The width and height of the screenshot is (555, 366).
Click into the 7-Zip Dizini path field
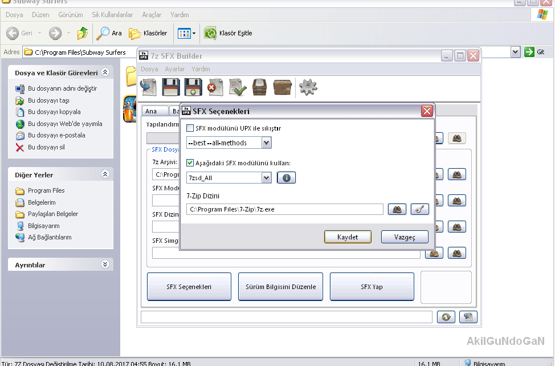click(285, 209)
